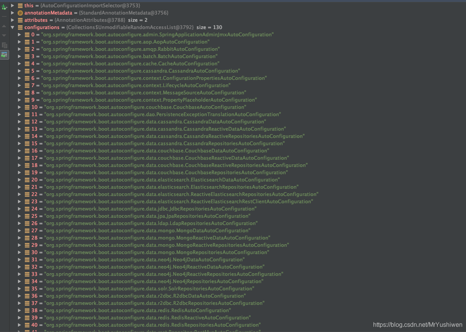
Task: Select the MessageSourceAutoConfiguration string
Action: (x=143, y=93)
